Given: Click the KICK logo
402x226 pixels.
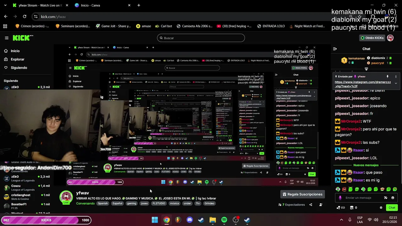Looking at the screenshot, I should point(23,38).
